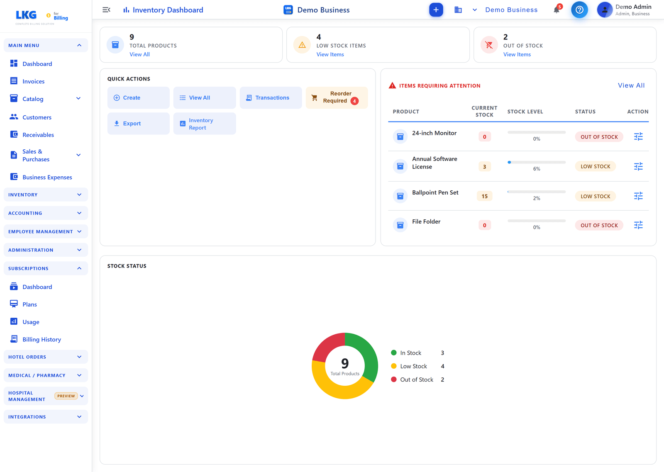Screen dimensions: 664x472
Task: Click the Out of Stock cart icon
Action: [x=489, y=45]
